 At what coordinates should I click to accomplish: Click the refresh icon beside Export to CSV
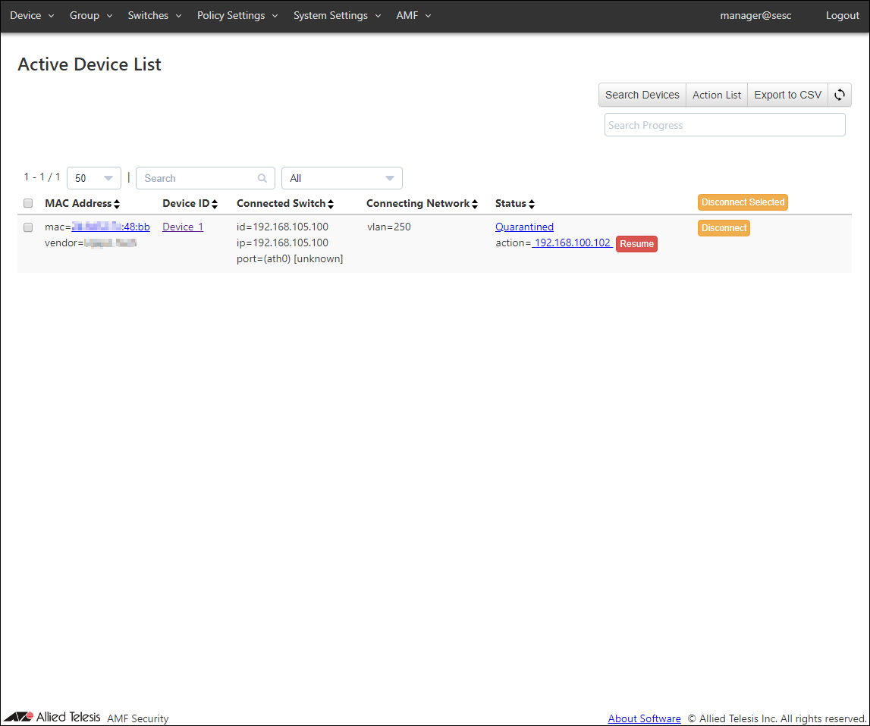click(x=840, y=95)
